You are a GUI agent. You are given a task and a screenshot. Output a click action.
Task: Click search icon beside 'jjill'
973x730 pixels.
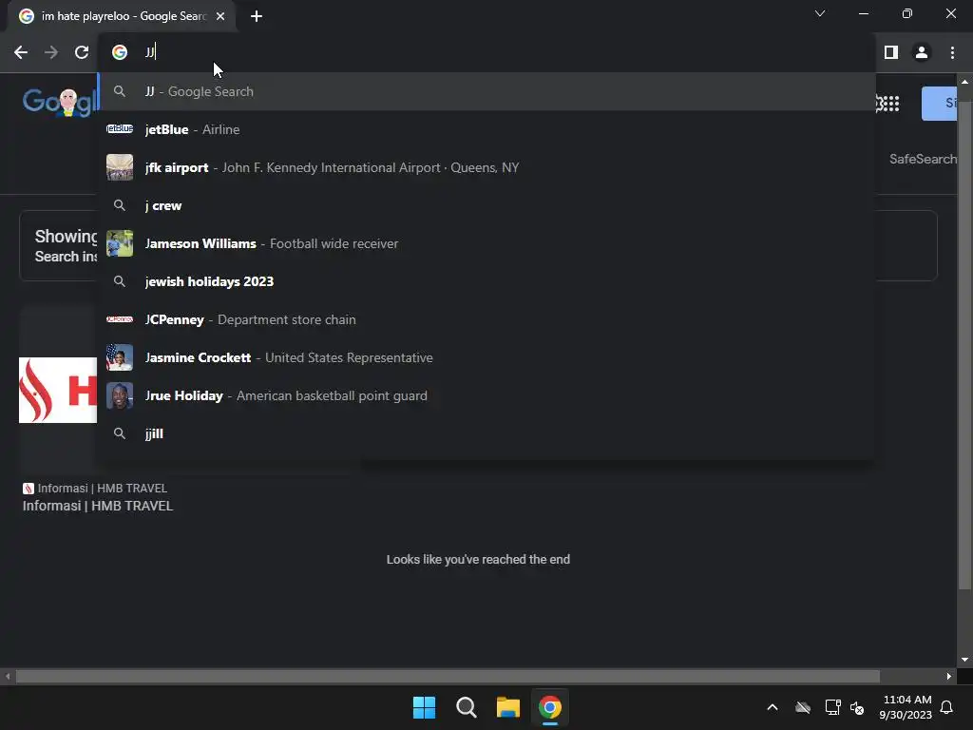click(x=120, y=433)
